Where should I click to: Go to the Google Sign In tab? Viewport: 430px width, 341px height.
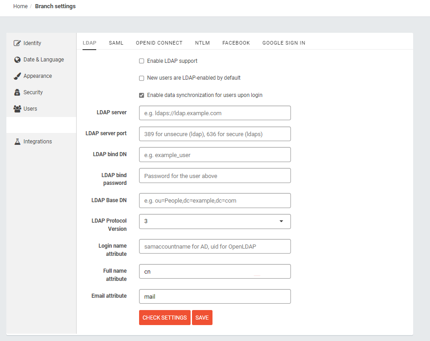[x=284, y=43]
